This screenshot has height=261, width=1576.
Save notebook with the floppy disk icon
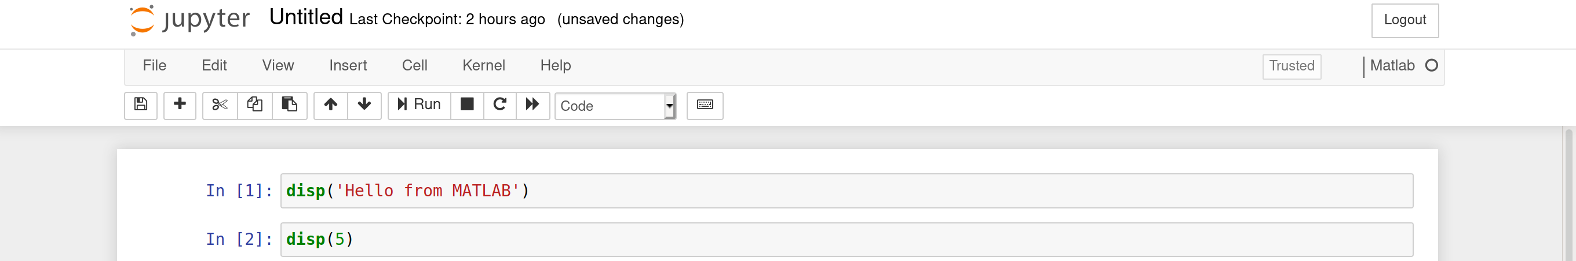[x=141, y=106]
